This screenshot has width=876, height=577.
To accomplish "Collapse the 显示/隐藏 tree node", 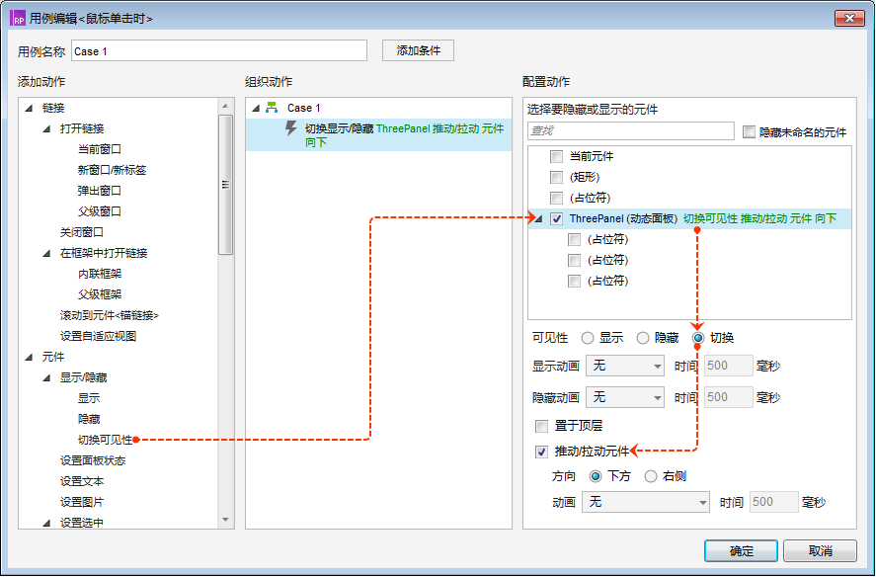I will 47,378.
